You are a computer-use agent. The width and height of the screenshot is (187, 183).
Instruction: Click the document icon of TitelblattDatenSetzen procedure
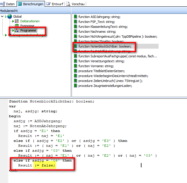coord(75,71)
